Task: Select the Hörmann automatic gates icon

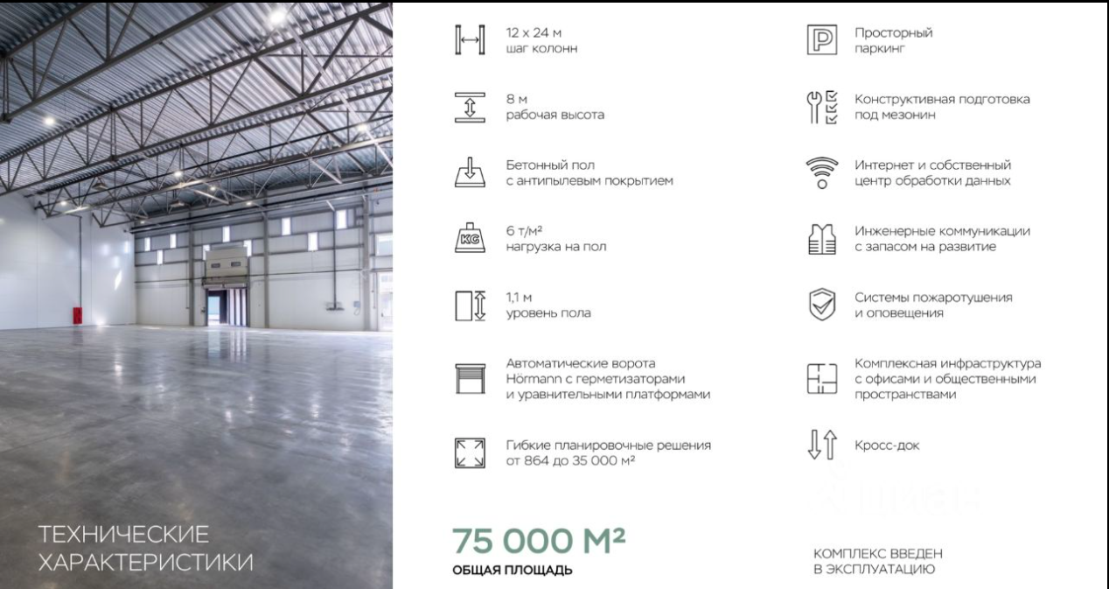Action: 470,378
